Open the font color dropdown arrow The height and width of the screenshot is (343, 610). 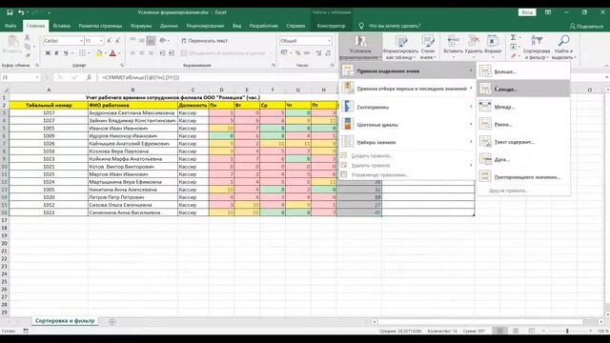[119, 53]
